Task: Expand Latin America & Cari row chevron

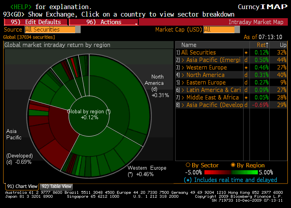Action: [x=183, y=90]
